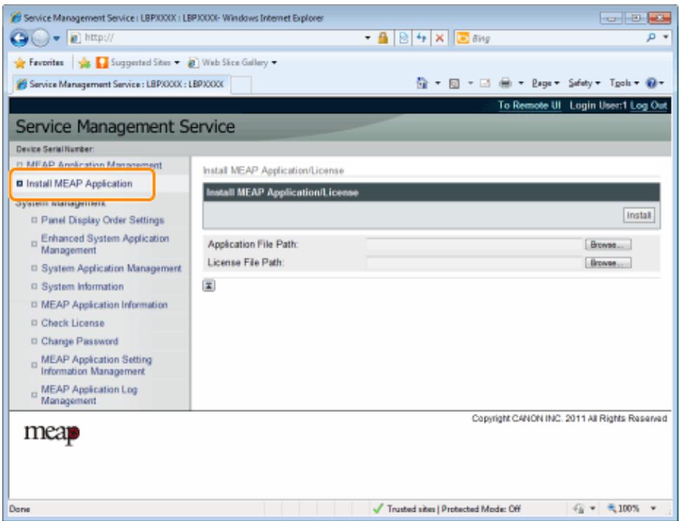Click the Add to Favorites Bar icon
Screen dimensions: 680x521
[84, 63]
